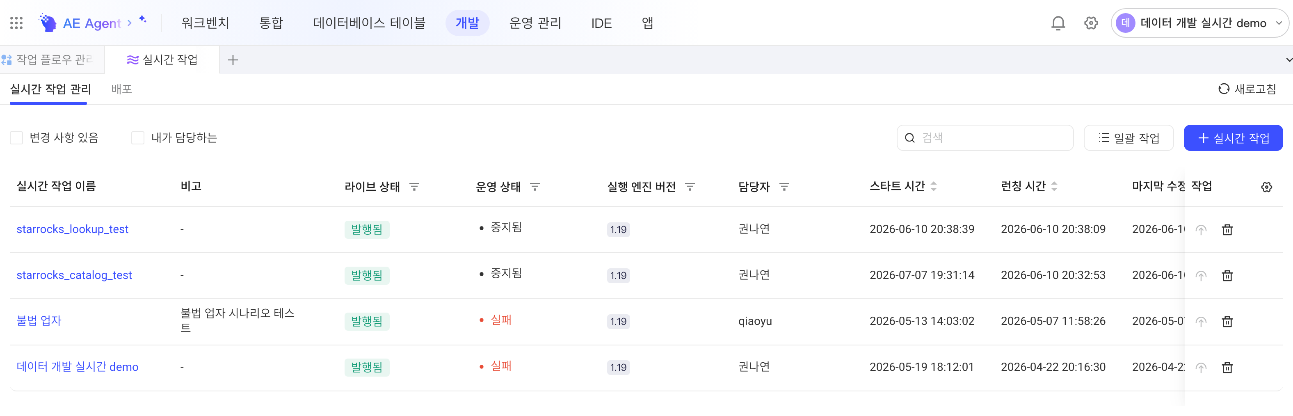The width and height of the screenshot is (1293, 416).
Task: Select the 배포 tab
Action: [121, 89]
